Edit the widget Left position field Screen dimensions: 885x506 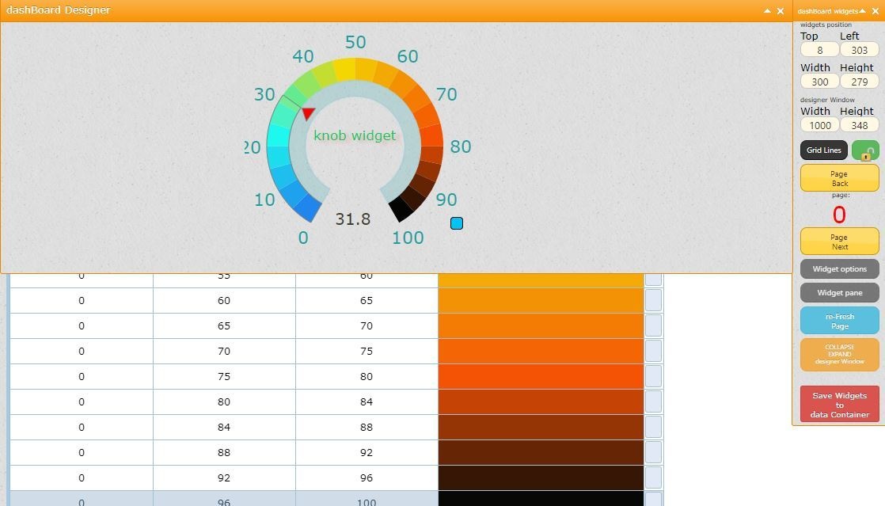(x=859, y=50)
